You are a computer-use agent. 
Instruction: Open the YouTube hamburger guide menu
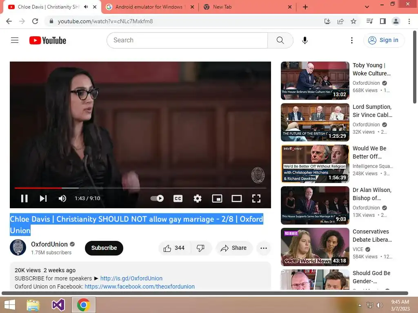[15, 40]
